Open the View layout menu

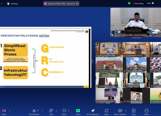[150, 3]
